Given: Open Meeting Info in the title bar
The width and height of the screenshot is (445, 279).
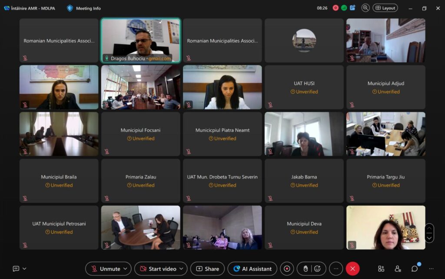Looking at the screenshot, I should point(84,8).
